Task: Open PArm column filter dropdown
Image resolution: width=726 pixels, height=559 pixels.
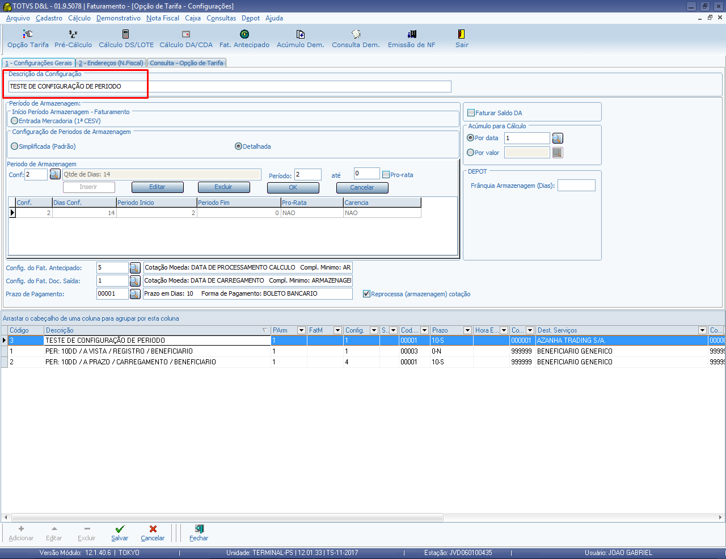Action: click(301, 330)
